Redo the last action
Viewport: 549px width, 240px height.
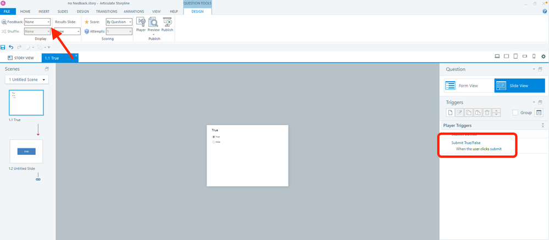pos(19,47)
